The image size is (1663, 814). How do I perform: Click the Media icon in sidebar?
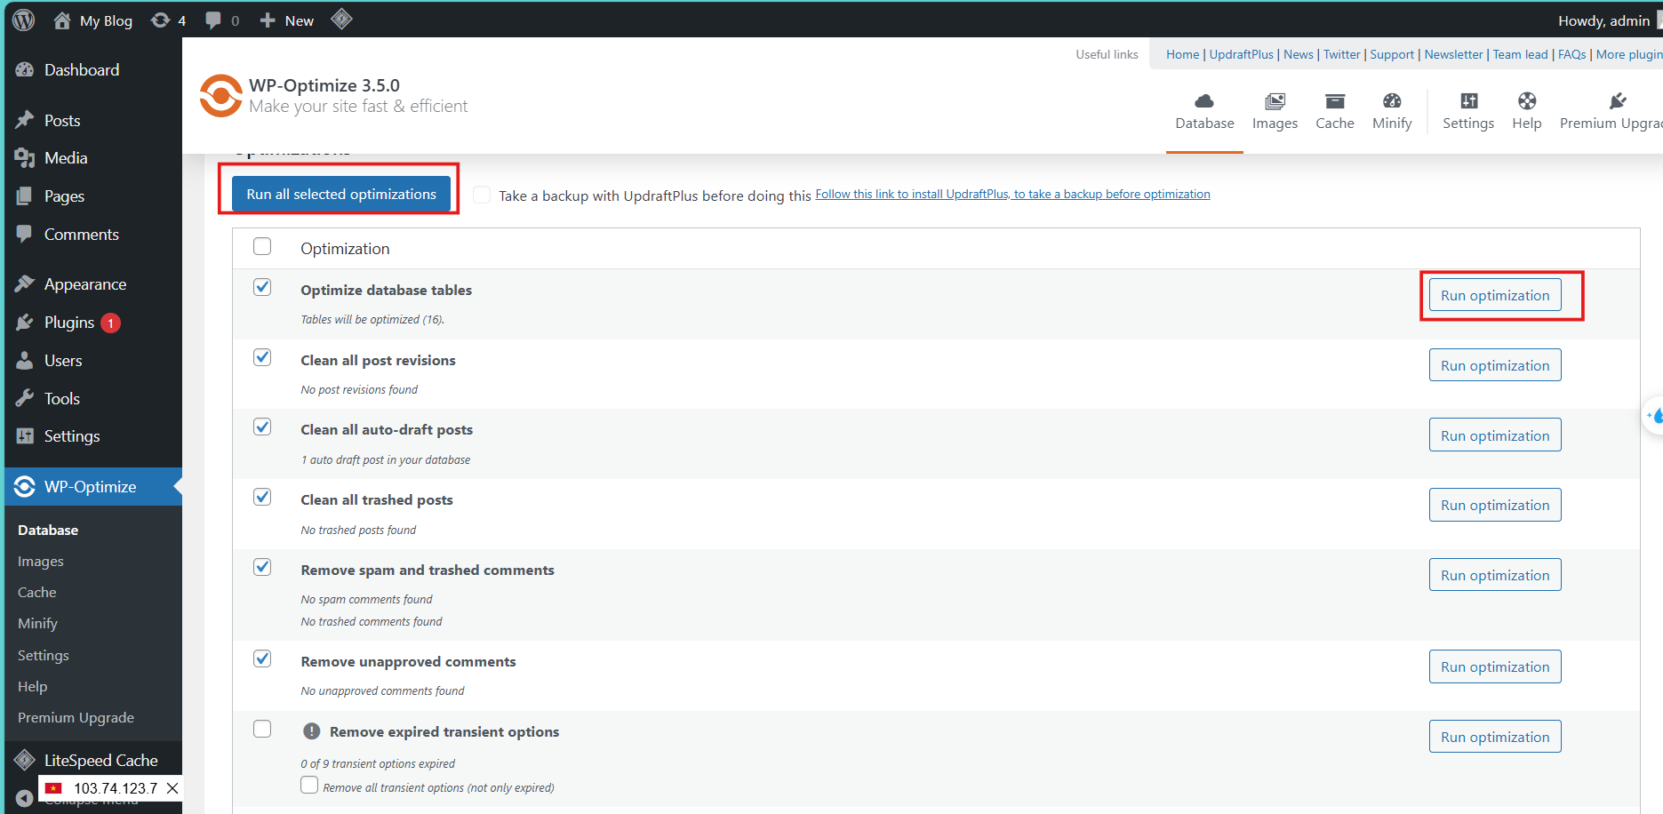coord(25,157)
